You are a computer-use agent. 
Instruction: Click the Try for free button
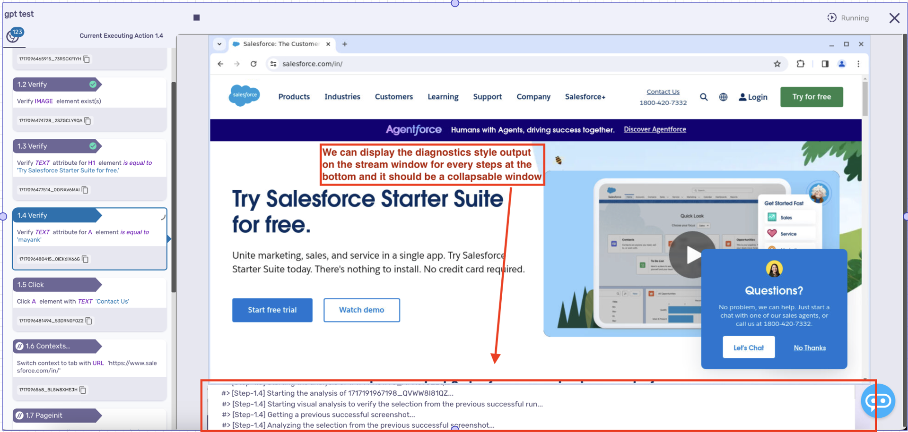click(812, 97)
